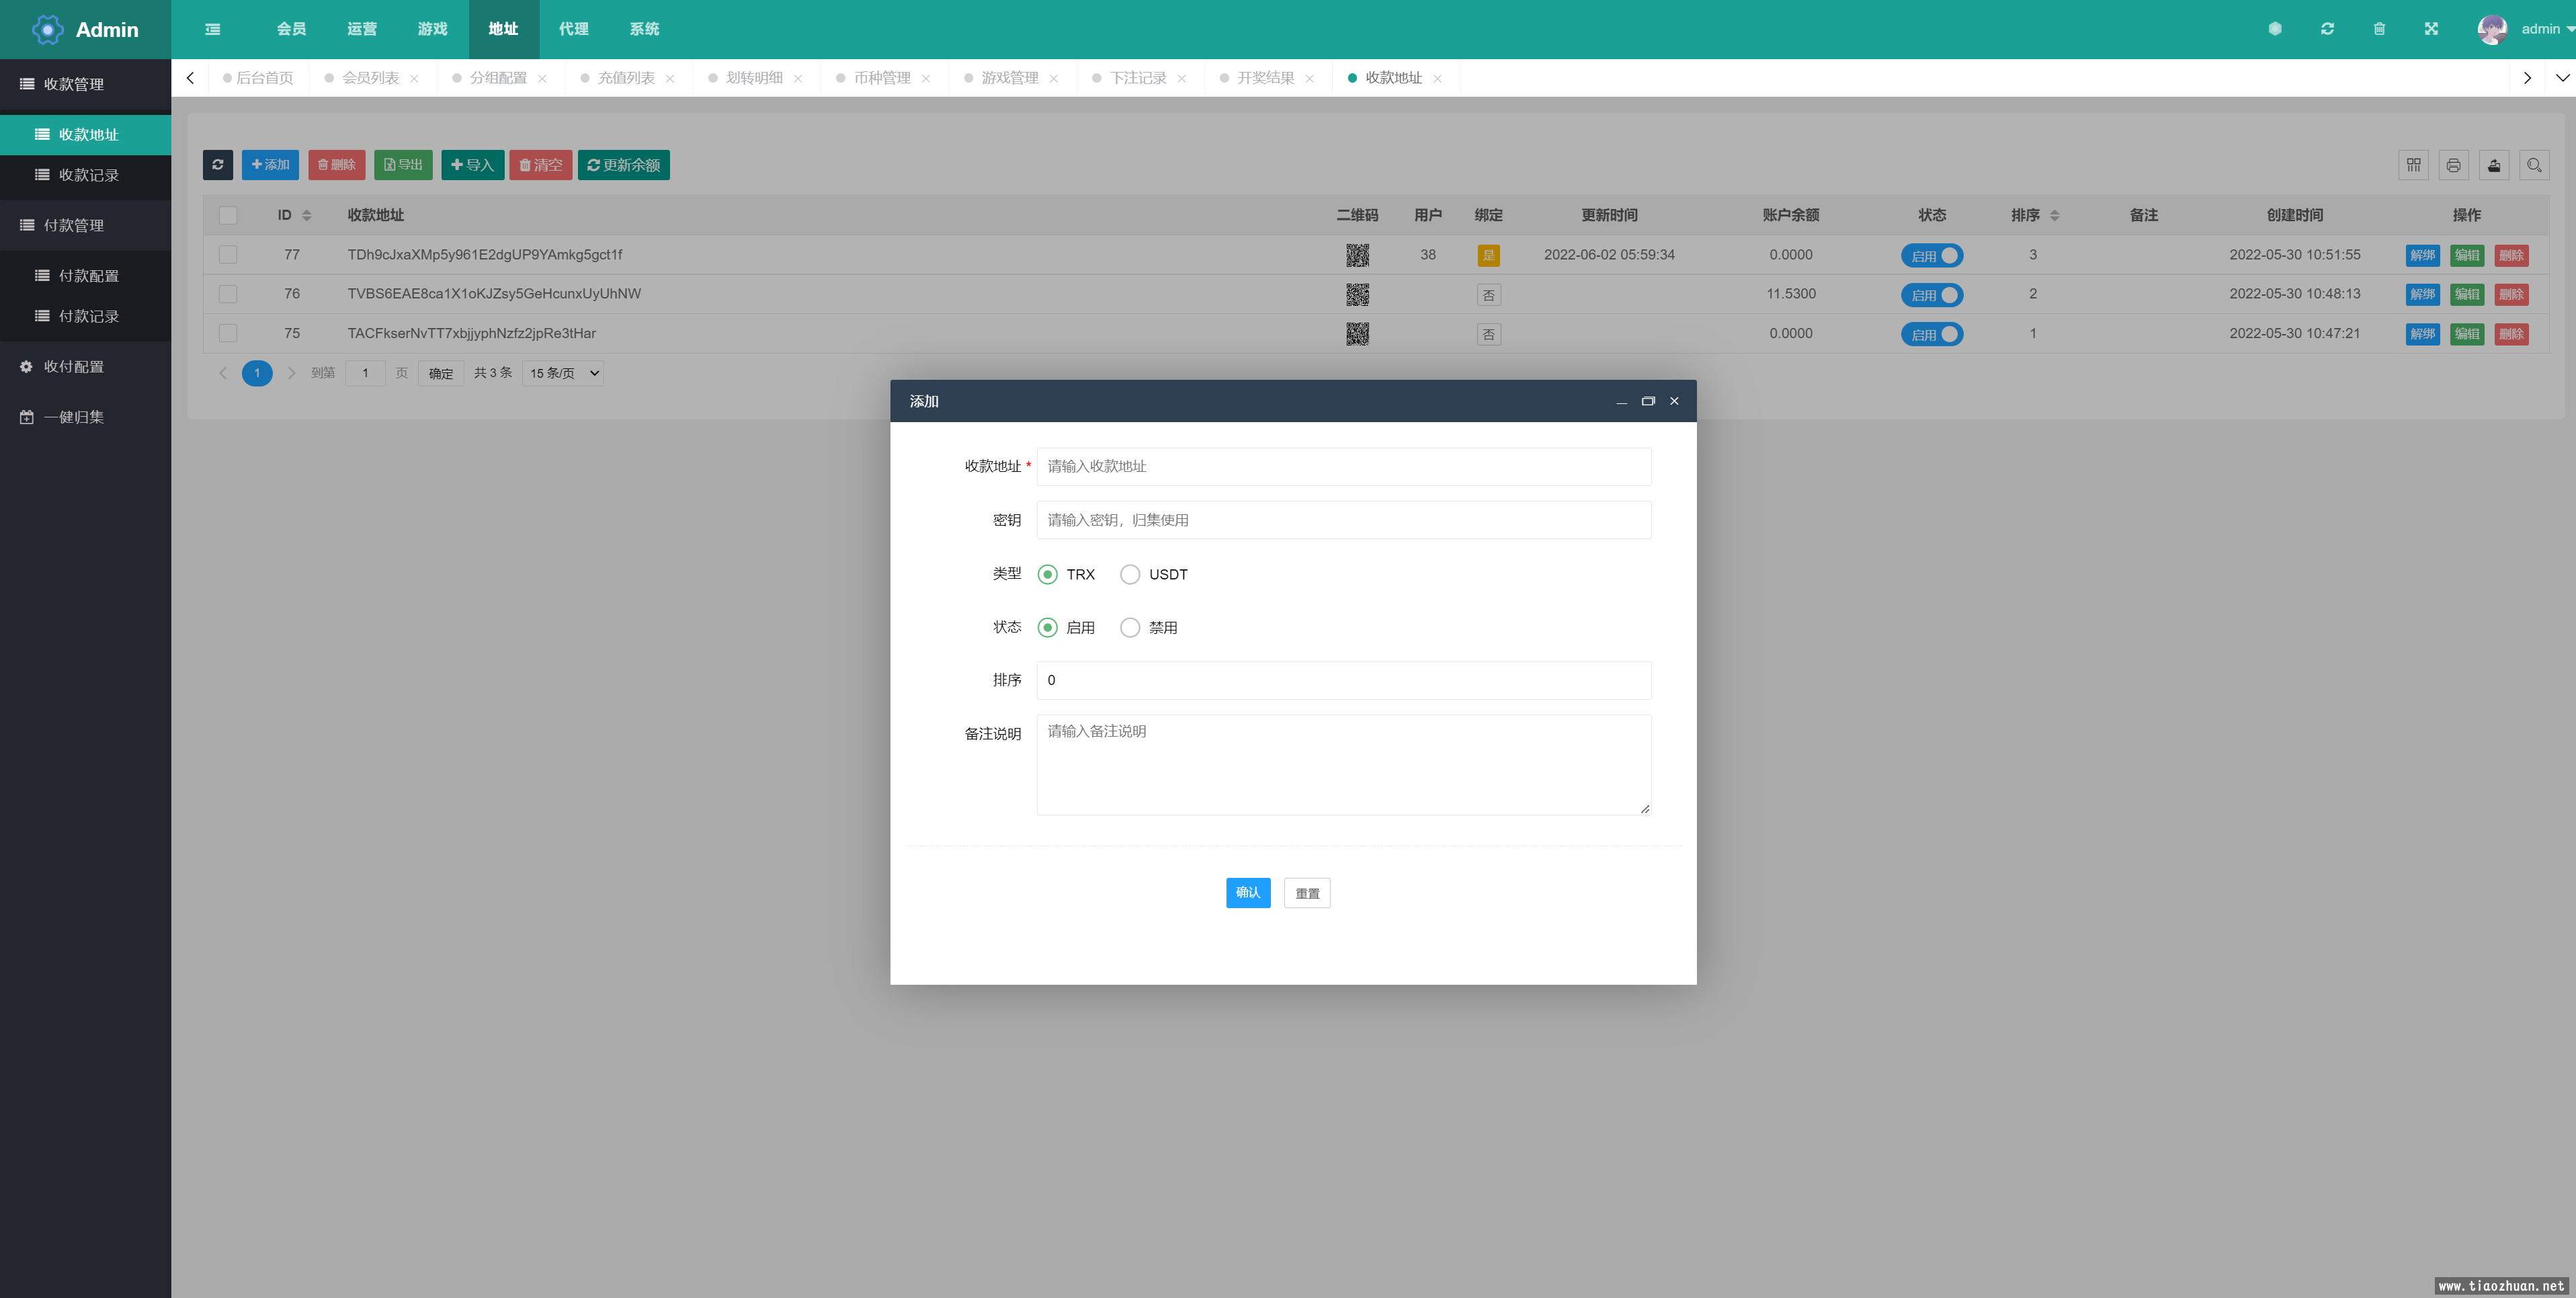The height and width of the screenshot is (1298, 2576).
Task: Toggle 启用 switch for ID 76
Action: [x=1932, y=295]
